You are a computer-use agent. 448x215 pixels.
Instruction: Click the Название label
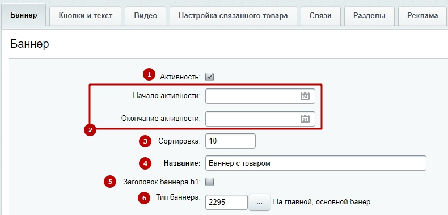[x=182, y=163]
